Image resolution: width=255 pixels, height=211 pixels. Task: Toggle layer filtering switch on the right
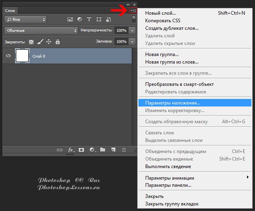134,19
